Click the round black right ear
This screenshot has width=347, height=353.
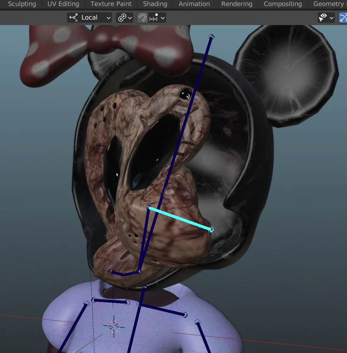tap(286, 75)
